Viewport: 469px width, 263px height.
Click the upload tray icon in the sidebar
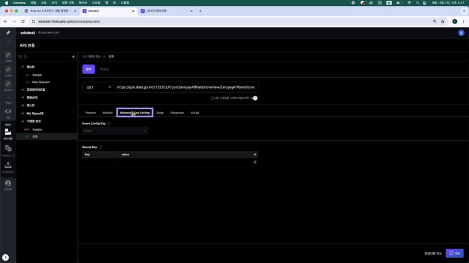click(8, 166)
